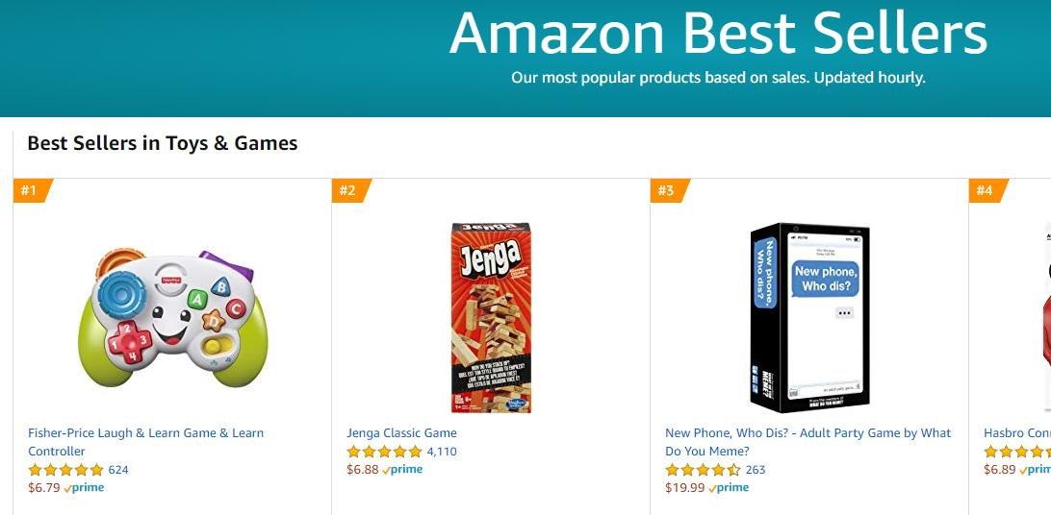The width and height of the screenshot is (1051, 515).
Task: Click the Jenga Classic Game star rating
Action: click(x=384, y=452)
